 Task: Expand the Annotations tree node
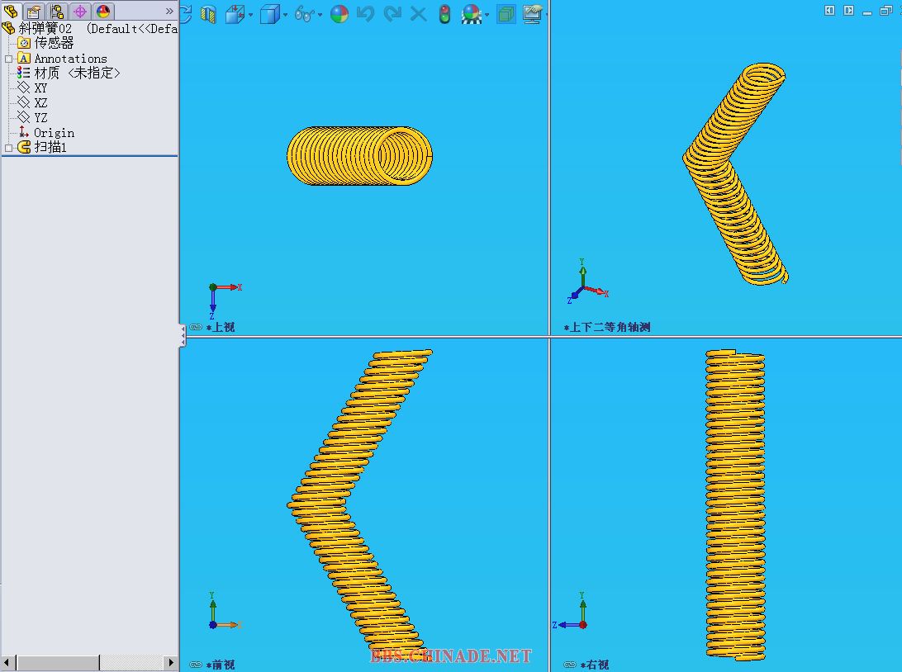(x=9, y=59)
